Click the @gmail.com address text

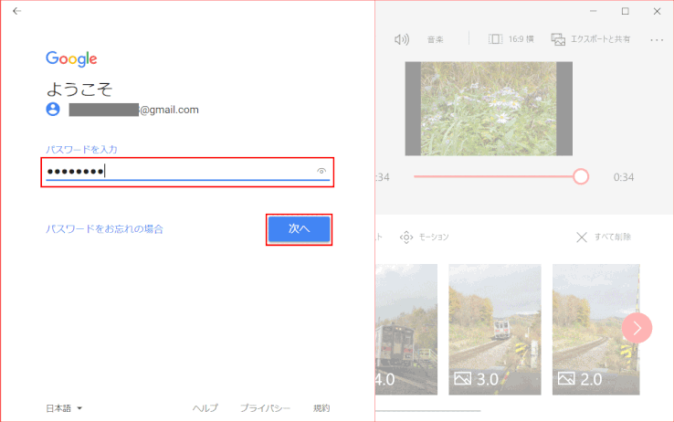coord(169,110)
